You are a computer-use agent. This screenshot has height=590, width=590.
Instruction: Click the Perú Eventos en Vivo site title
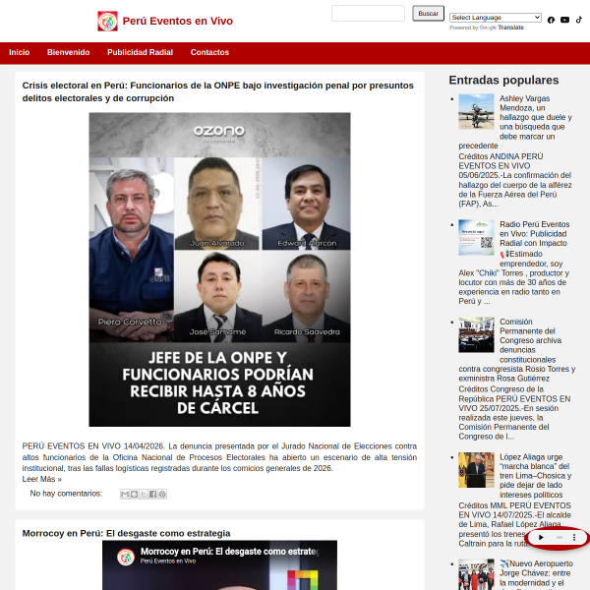178,21
